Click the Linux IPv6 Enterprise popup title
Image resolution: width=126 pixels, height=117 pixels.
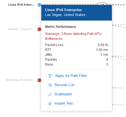tap(63, 10)
